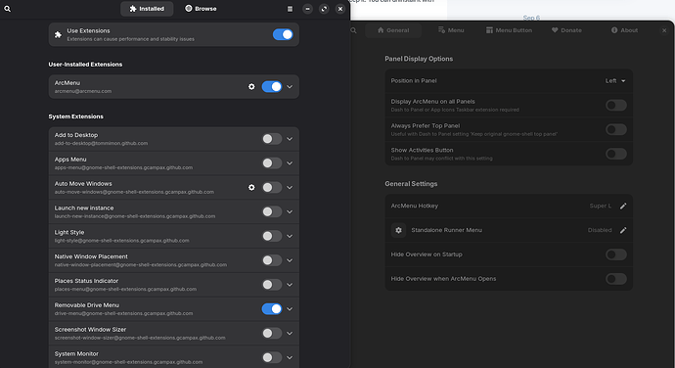Expand ArcMenu extension details
Image resolution: width=675 pixels, height=368 pixels.
coord(290,86)
